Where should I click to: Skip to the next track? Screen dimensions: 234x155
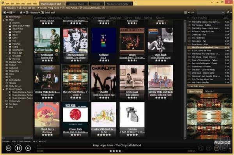point(28,148)
